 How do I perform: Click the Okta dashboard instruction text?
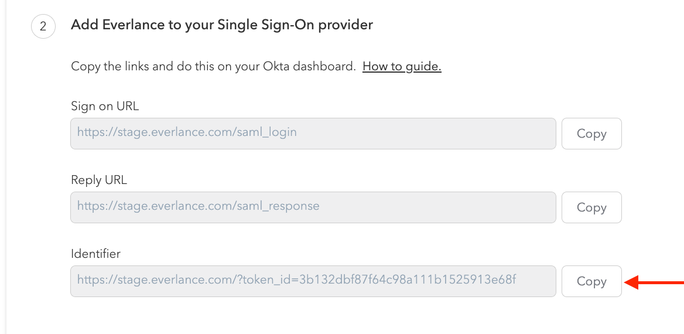click(x=213, y=66)
